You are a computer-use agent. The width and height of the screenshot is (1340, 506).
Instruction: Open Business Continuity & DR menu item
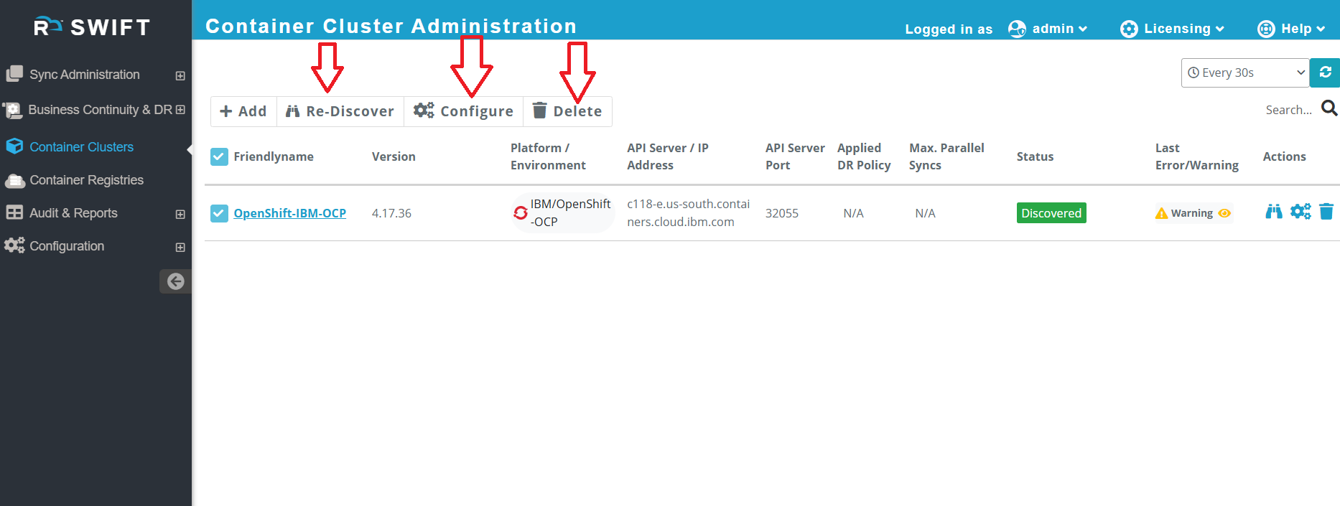coord(100,110)
